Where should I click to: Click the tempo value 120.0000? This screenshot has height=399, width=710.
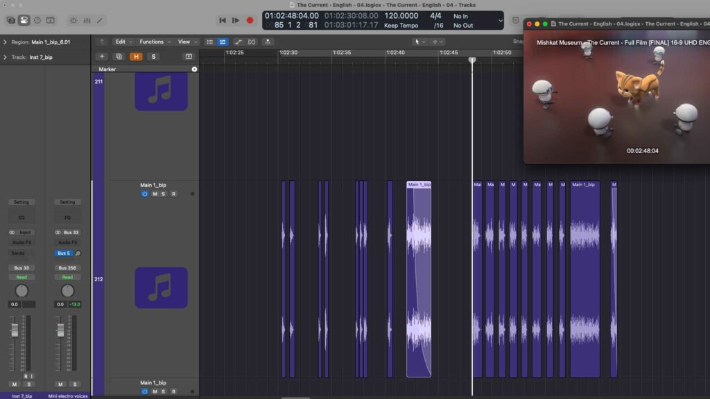[401, 16]
